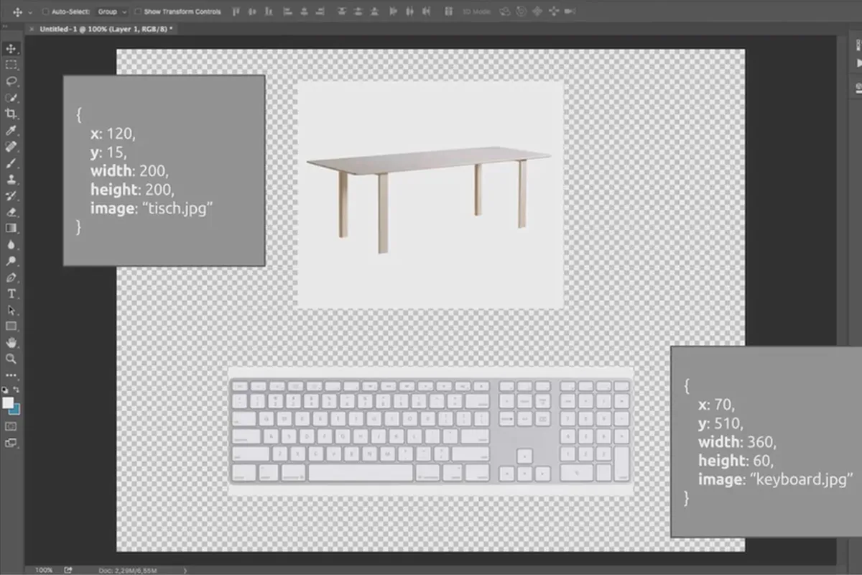Open the Group dropdown for Auto-Select

(112, 12)
